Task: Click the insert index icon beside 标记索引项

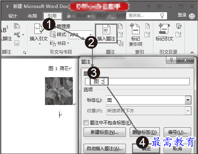Action: tap(147, 26)
